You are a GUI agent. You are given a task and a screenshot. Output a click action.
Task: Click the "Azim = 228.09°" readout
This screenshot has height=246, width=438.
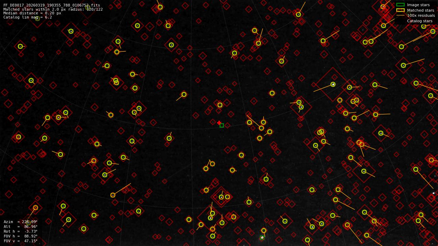pos(21,222)
